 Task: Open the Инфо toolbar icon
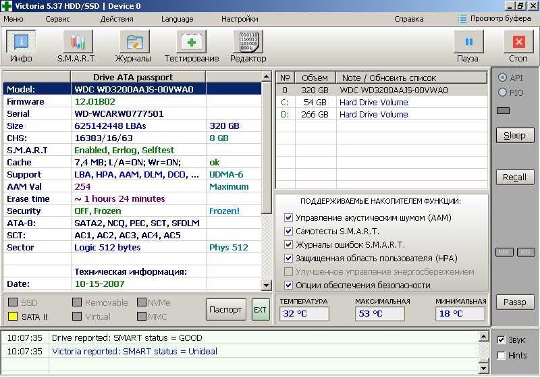point(21,42)
